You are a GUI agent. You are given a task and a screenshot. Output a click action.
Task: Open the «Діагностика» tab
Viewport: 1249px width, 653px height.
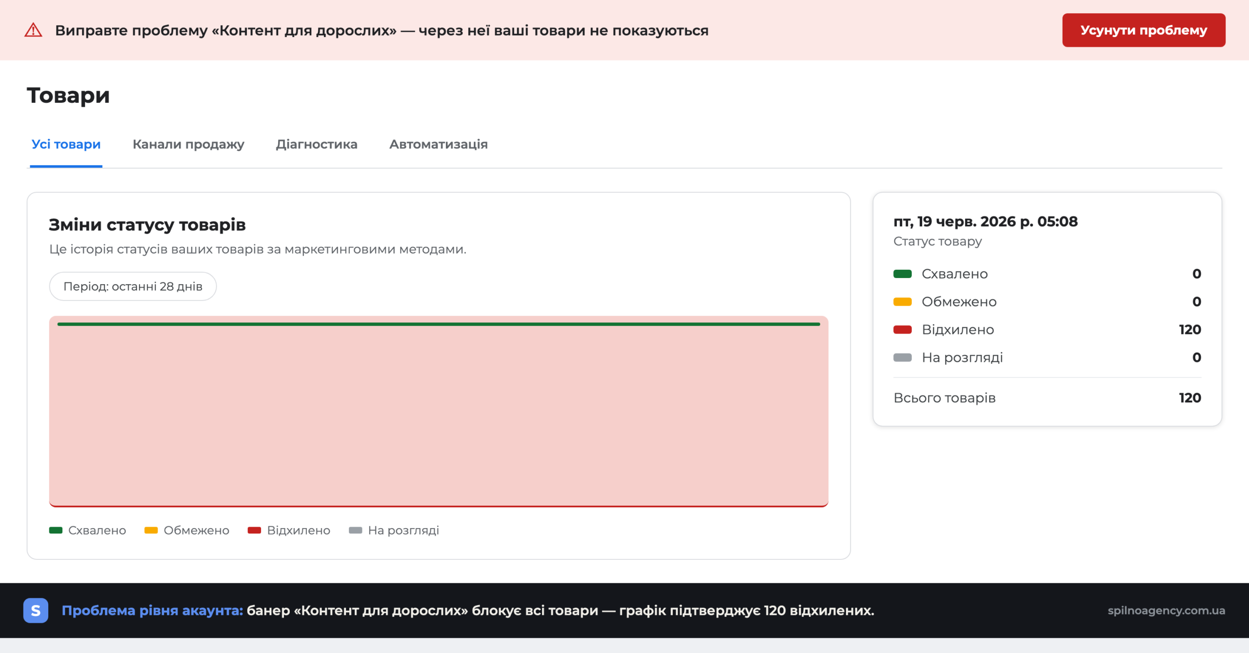pos(317,144)
